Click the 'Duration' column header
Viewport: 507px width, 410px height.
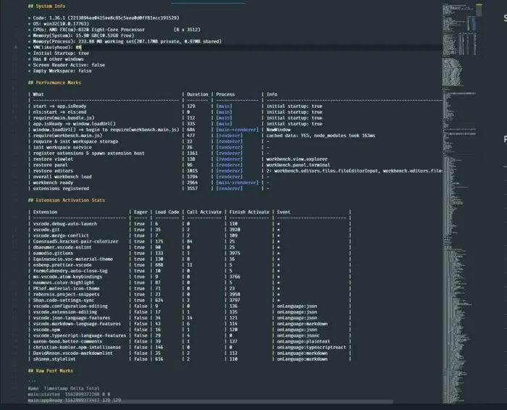pos(198,94)
